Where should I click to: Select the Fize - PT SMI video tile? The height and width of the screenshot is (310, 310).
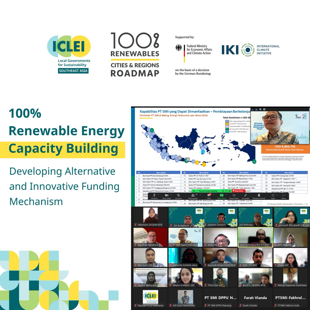[255, 258]
